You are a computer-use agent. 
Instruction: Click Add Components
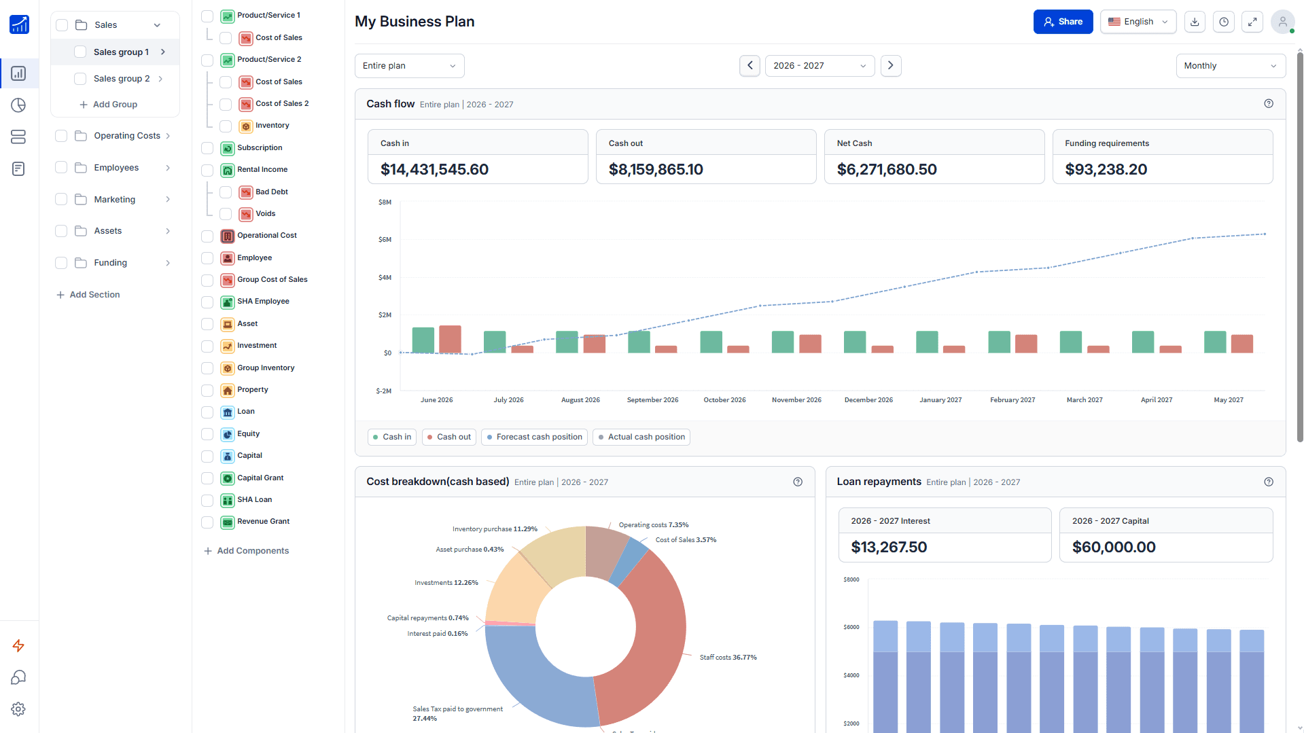pyautogui.click(x=247, y=551)
